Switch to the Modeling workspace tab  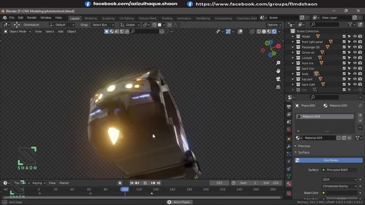coord(91,18)
